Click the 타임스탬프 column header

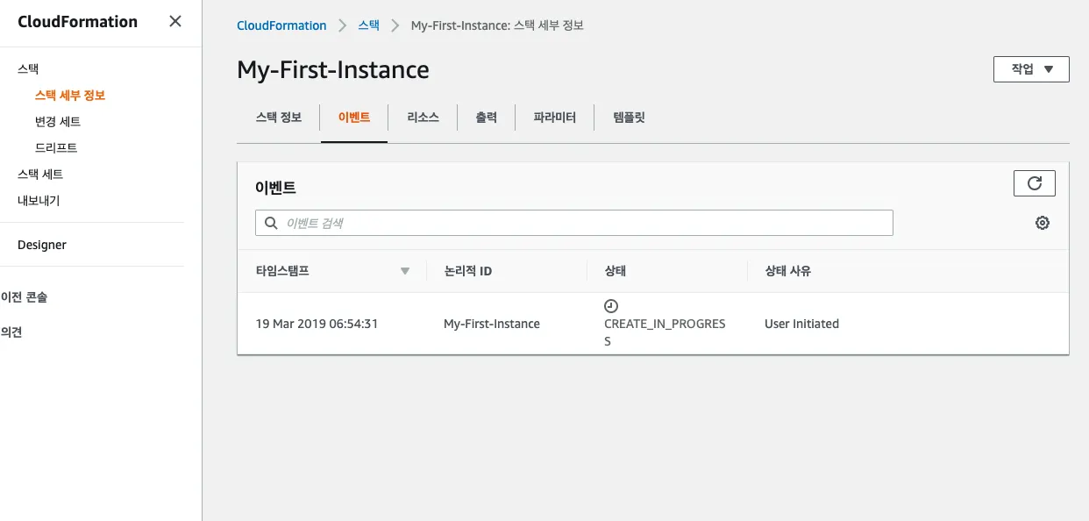(282, 271)
